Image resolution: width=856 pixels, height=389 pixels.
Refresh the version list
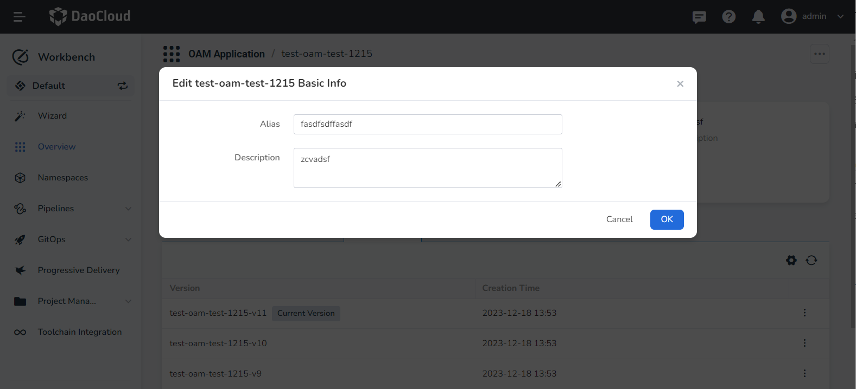click(x=811, y=261)
